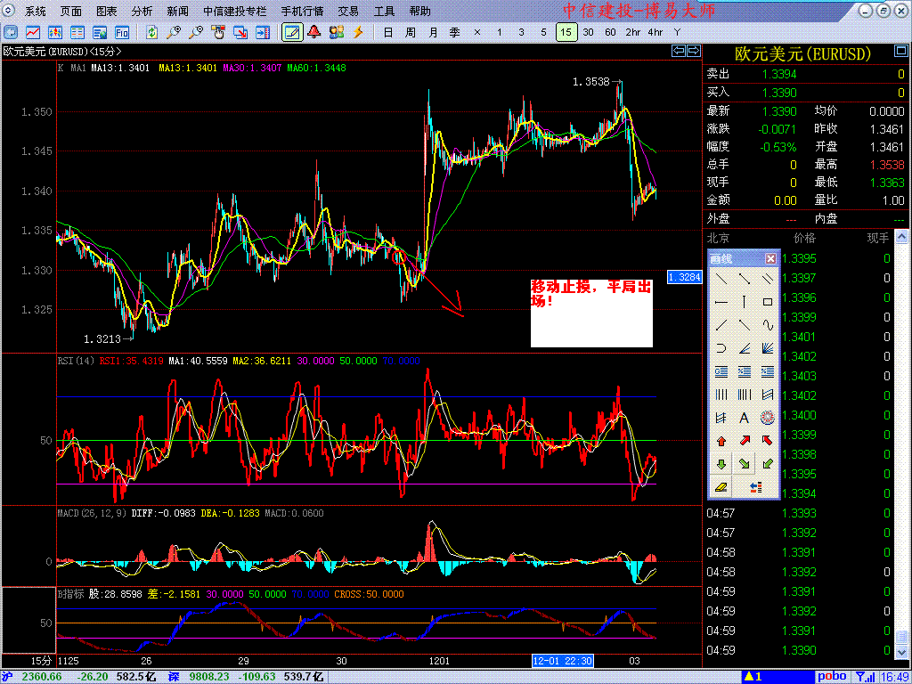912x684 pixels.
Task: Select the vertical line tool
Action: [x=745, y=302]
